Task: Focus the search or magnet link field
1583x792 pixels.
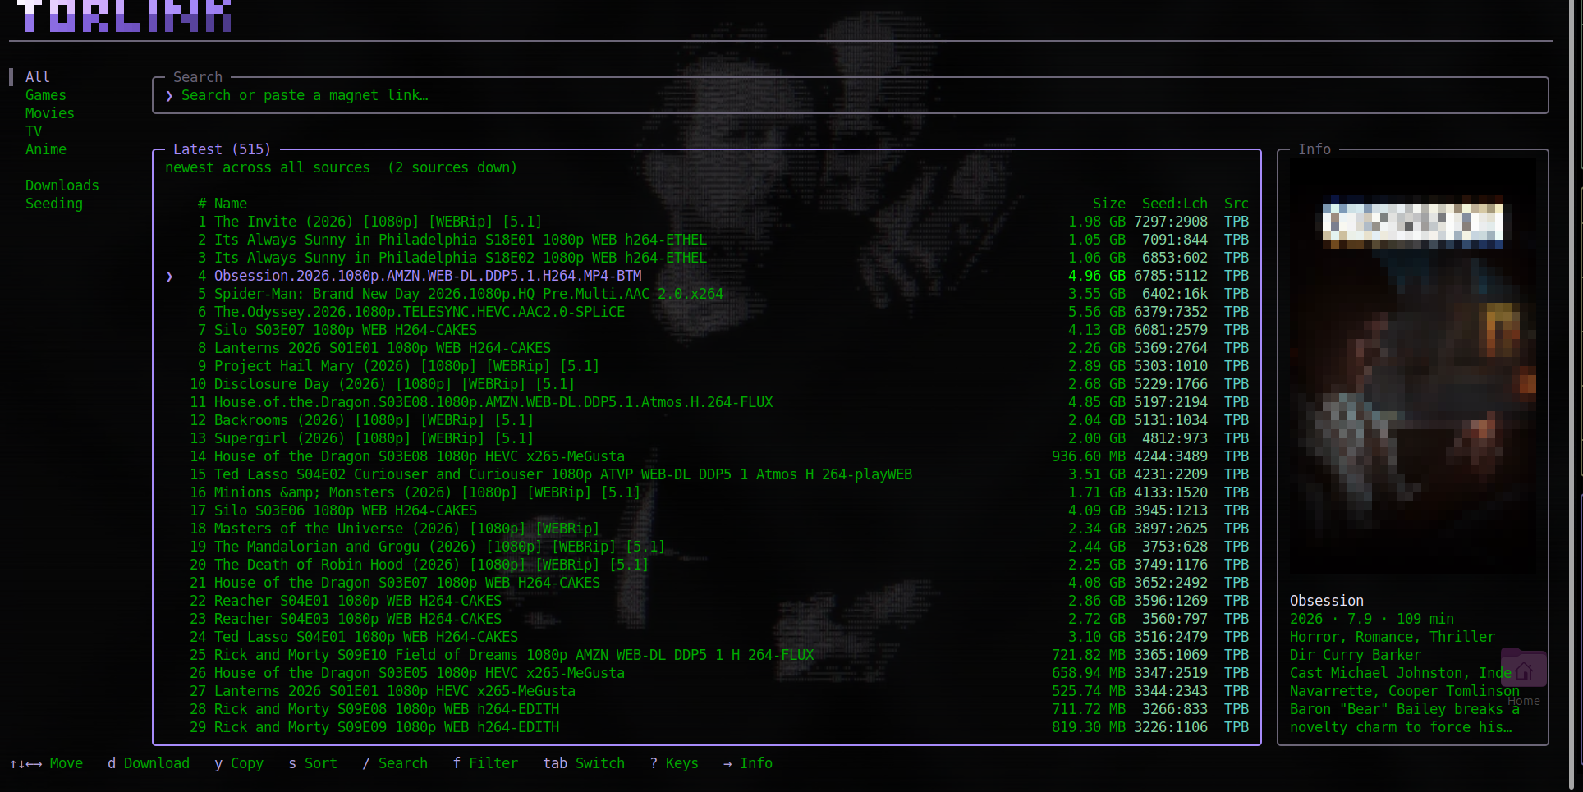Action: pyautogui.click(x=851, y=95)
